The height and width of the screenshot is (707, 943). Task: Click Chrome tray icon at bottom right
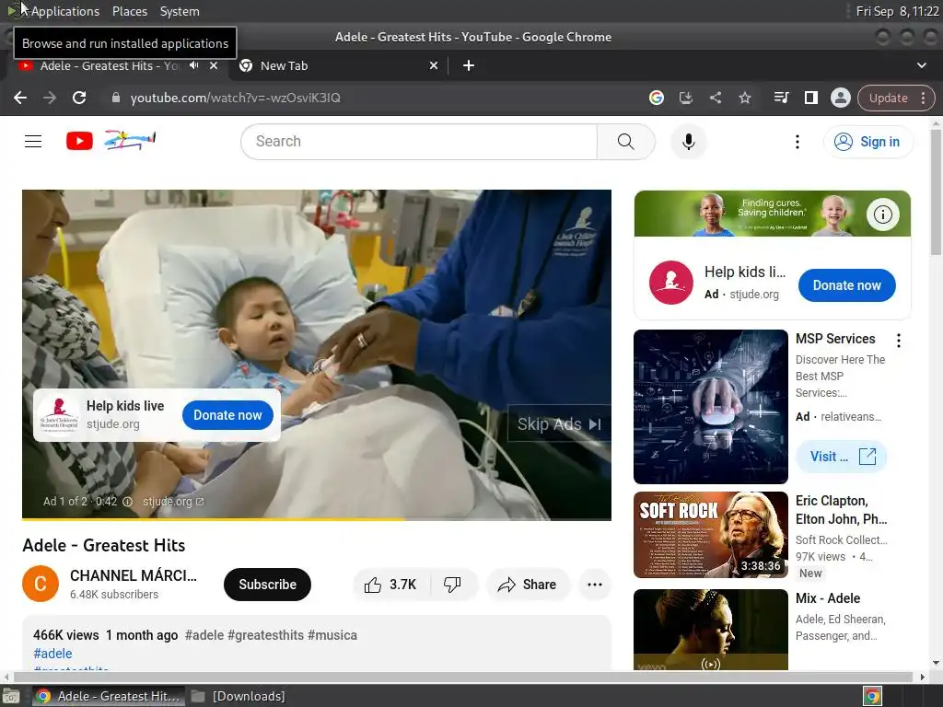[872, 696]
